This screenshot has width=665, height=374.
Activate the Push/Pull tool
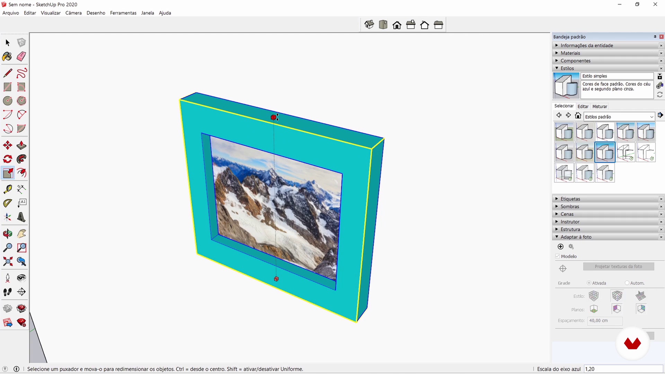click(21, 145)
